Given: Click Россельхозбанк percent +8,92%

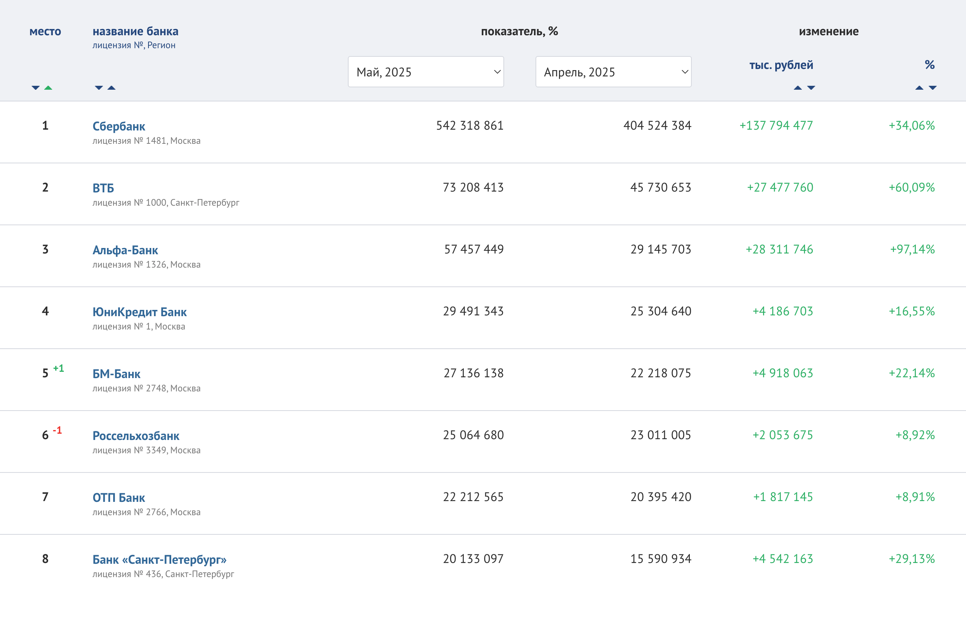Looking at the screenshot, I should point(915,435).
